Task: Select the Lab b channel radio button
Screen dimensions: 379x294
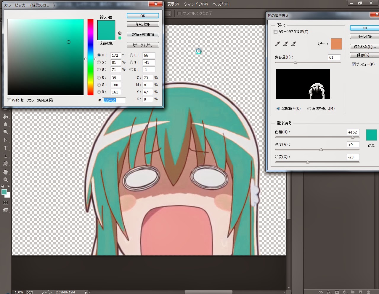Action: tap(131, 69)
